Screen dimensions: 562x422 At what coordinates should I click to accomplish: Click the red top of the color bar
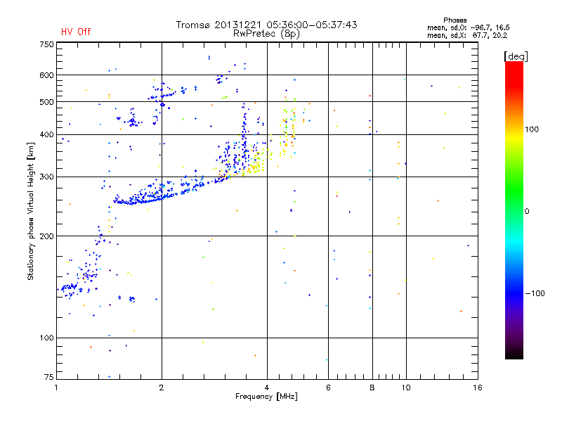(514, 70)
